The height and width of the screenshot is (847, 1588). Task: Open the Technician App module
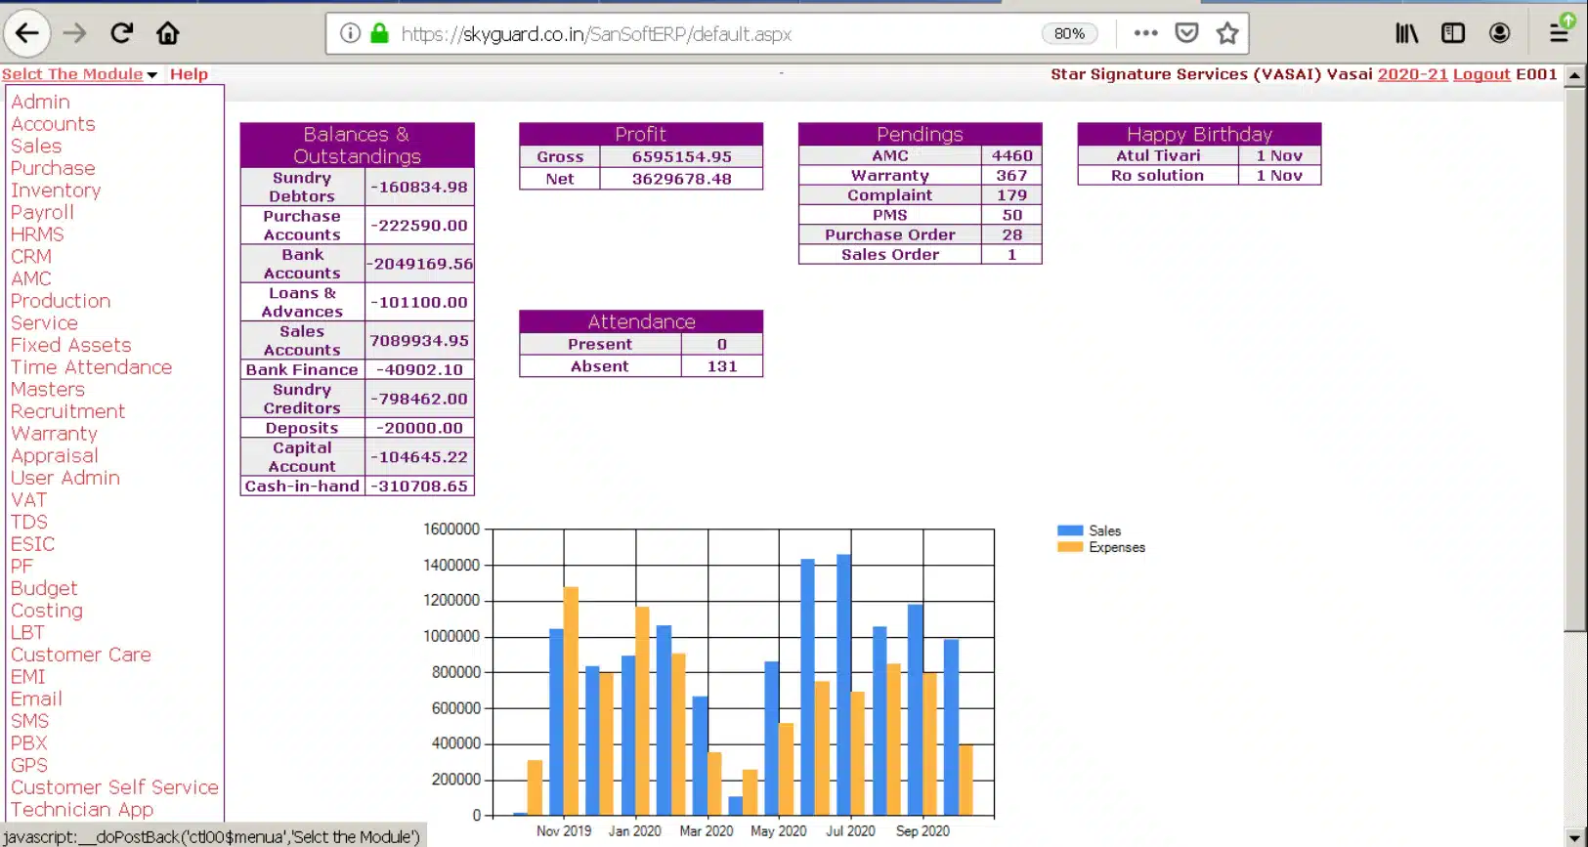82,809
